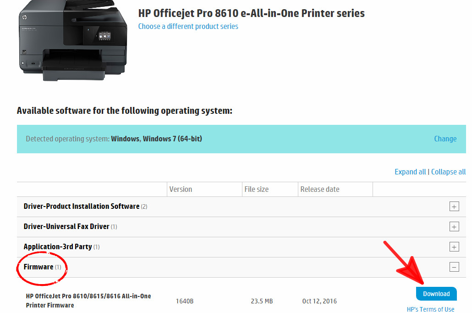Select Driver-Product Installation Software row title
The width and height of the screenshot is (472, 313).
81,206
